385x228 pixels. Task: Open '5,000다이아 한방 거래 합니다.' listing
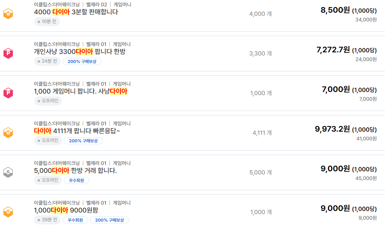(x=75, y=171)
